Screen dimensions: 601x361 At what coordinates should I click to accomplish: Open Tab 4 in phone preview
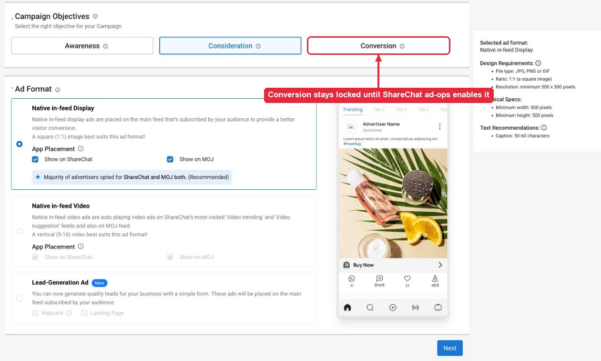(423, 110)
